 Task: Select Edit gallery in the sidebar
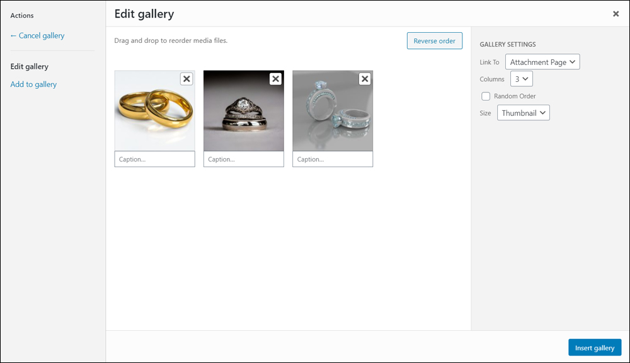click(30, 66)
